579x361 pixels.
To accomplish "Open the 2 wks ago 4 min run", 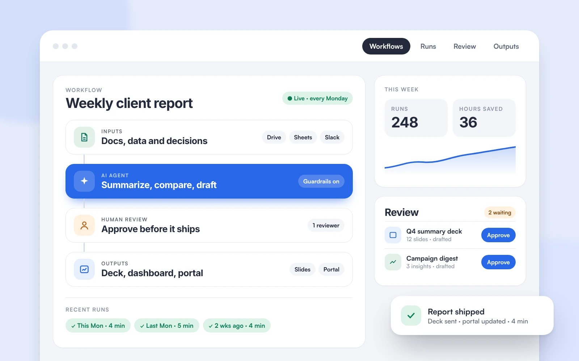I will [x=237, y=326].
